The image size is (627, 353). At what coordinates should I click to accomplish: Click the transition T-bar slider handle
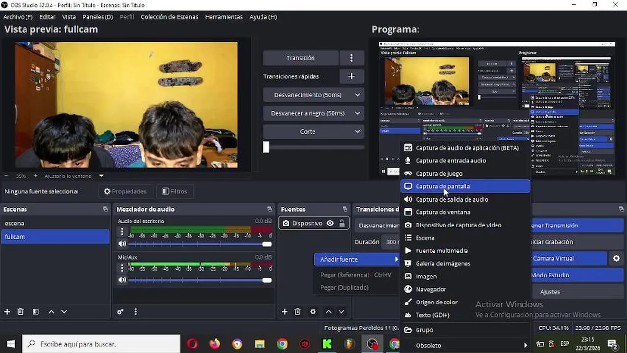[x=266, y=147]
